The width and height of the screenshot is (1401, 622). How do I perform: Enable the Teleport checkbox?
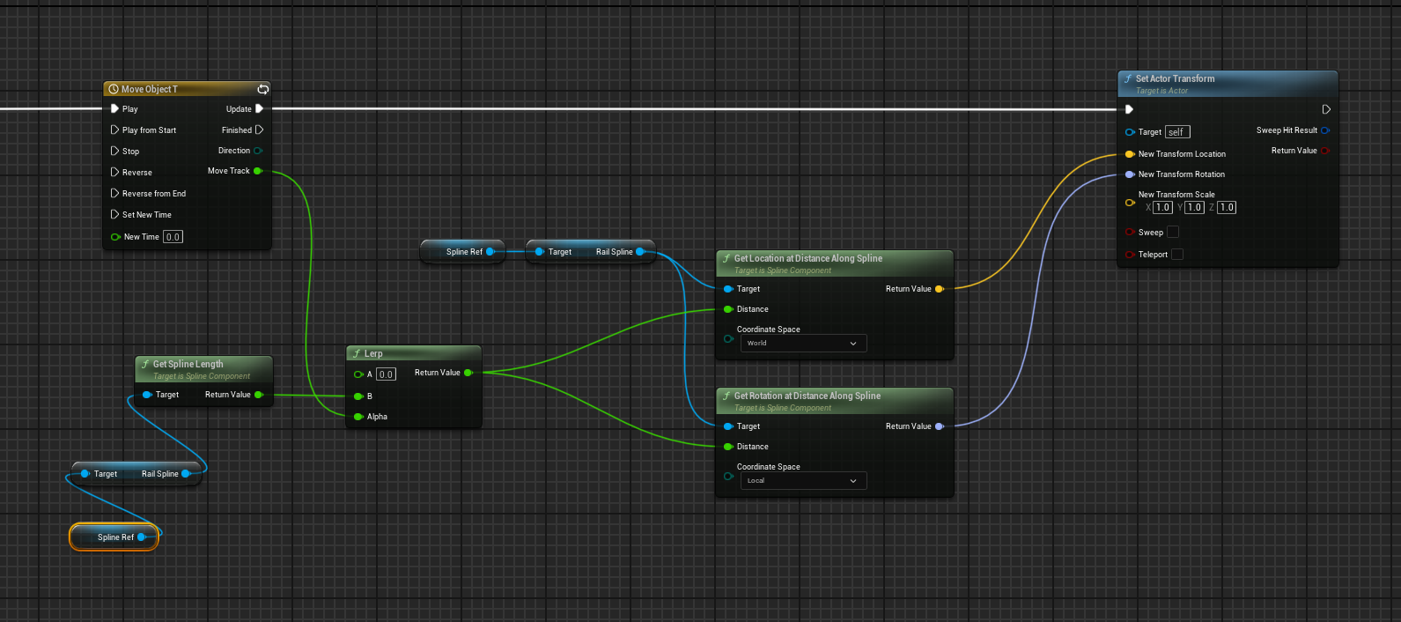click(1177, 255)
